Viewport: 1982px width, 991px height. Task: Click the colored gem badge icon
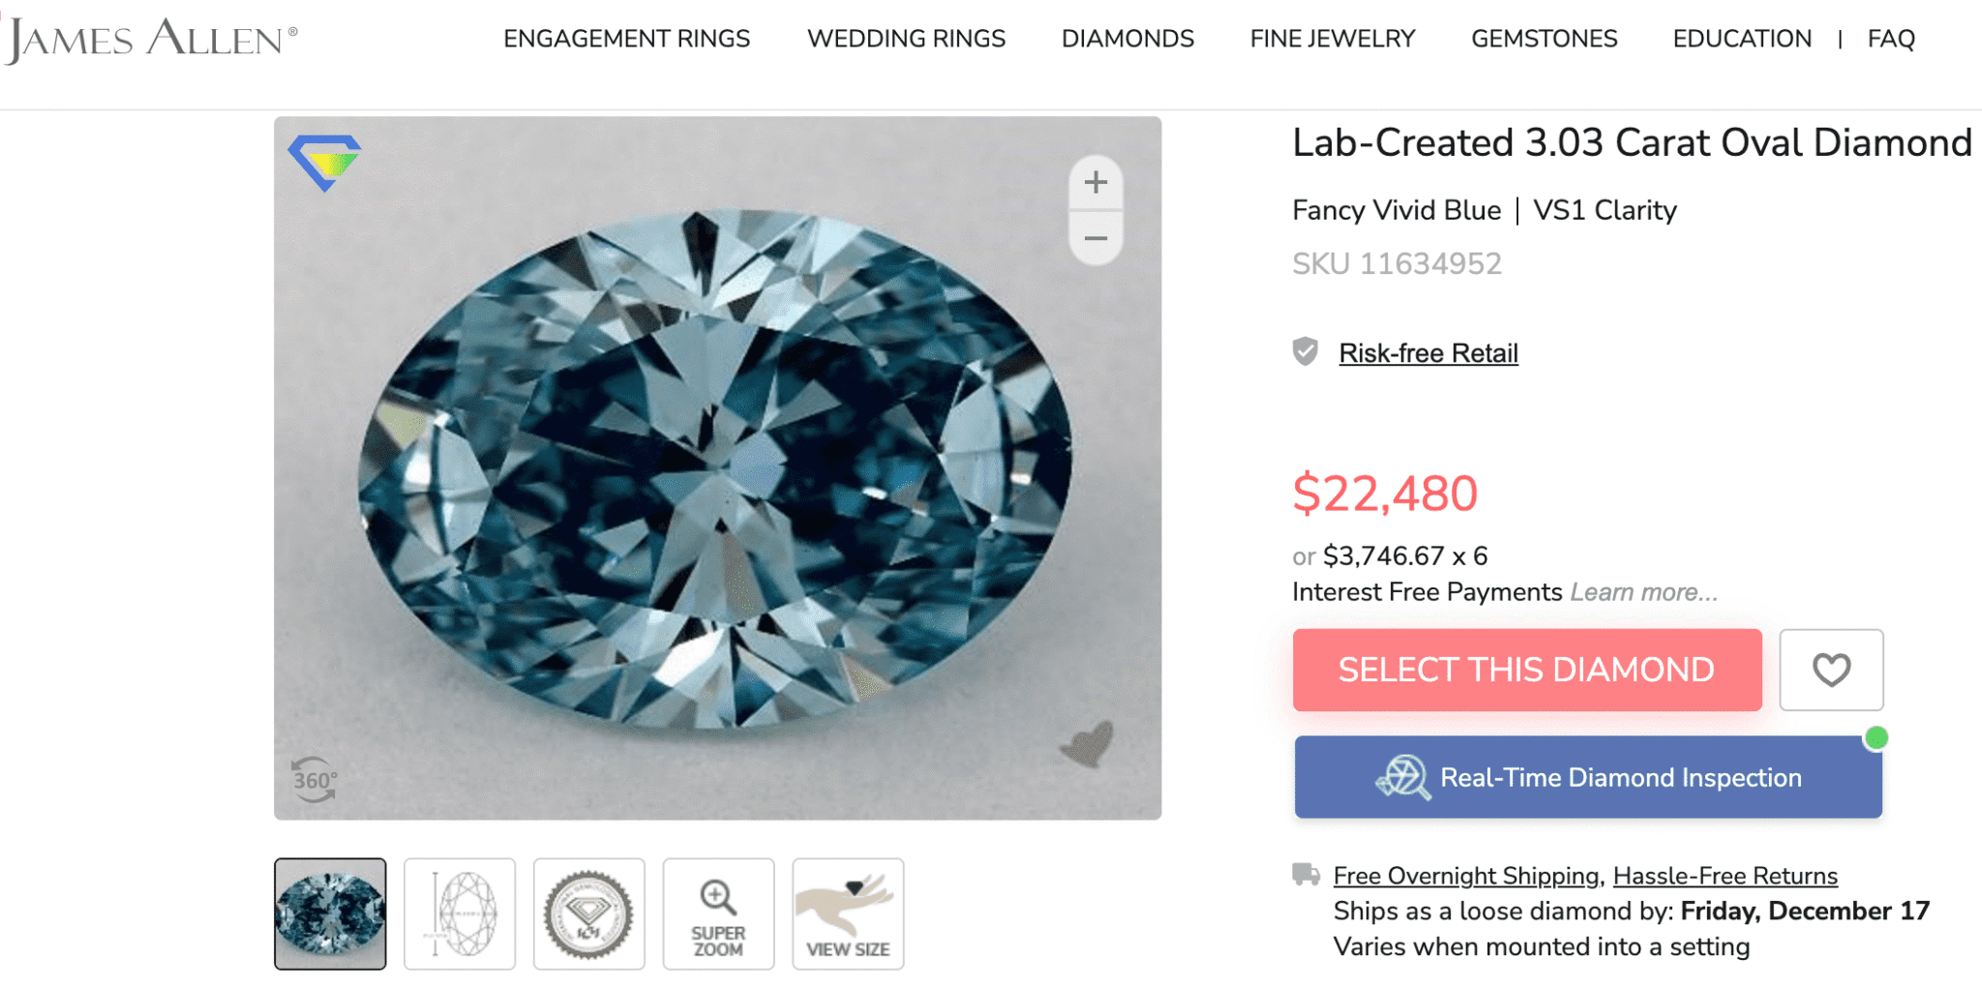[x=325, y=161]
